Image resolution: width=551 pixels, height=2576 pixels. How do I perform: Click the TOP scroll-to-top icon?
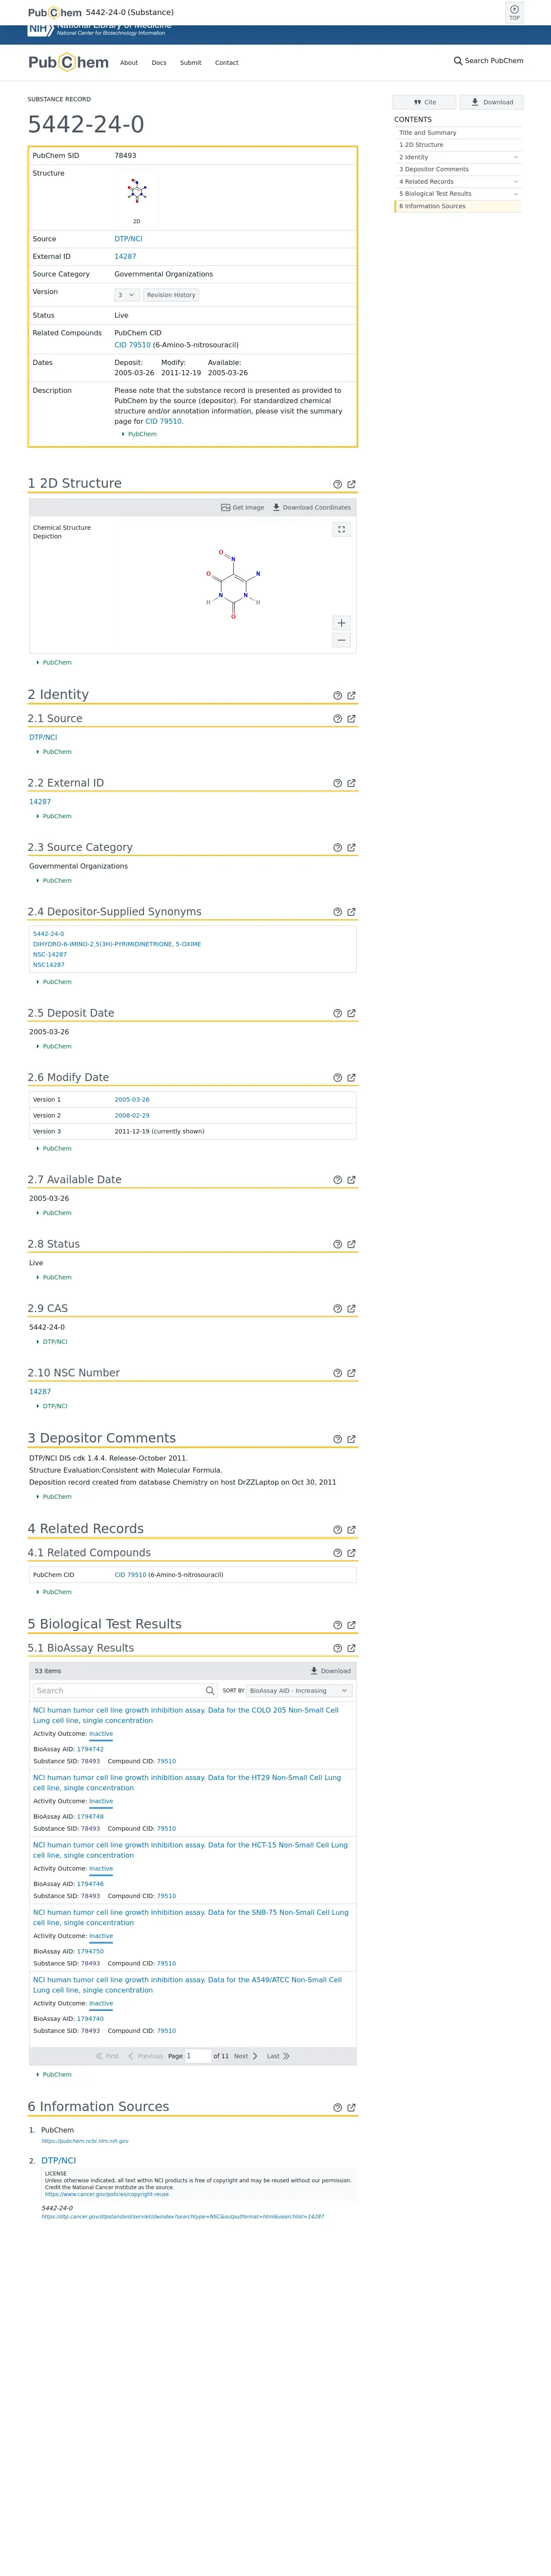tap(514, 12)
